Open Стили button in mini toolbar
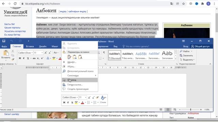The width and height of the screenshot is (218, 122). 103,99
